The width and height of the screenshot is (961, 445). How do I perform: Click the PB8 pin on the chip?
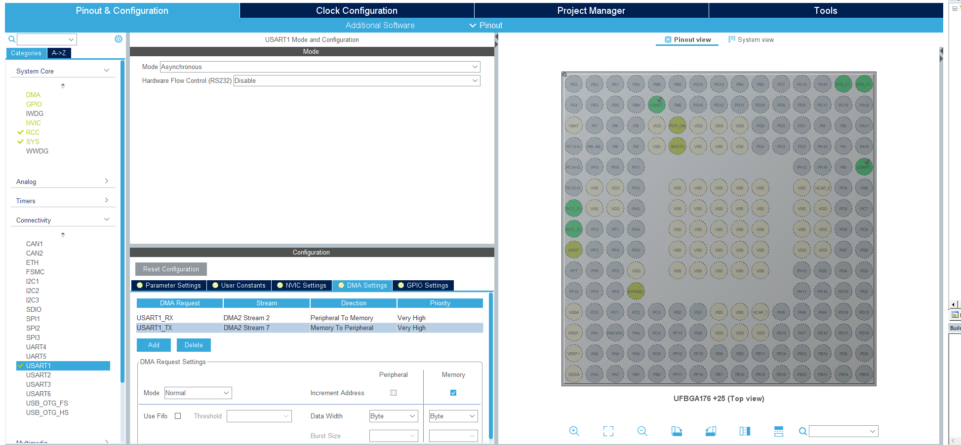[656, 84]
